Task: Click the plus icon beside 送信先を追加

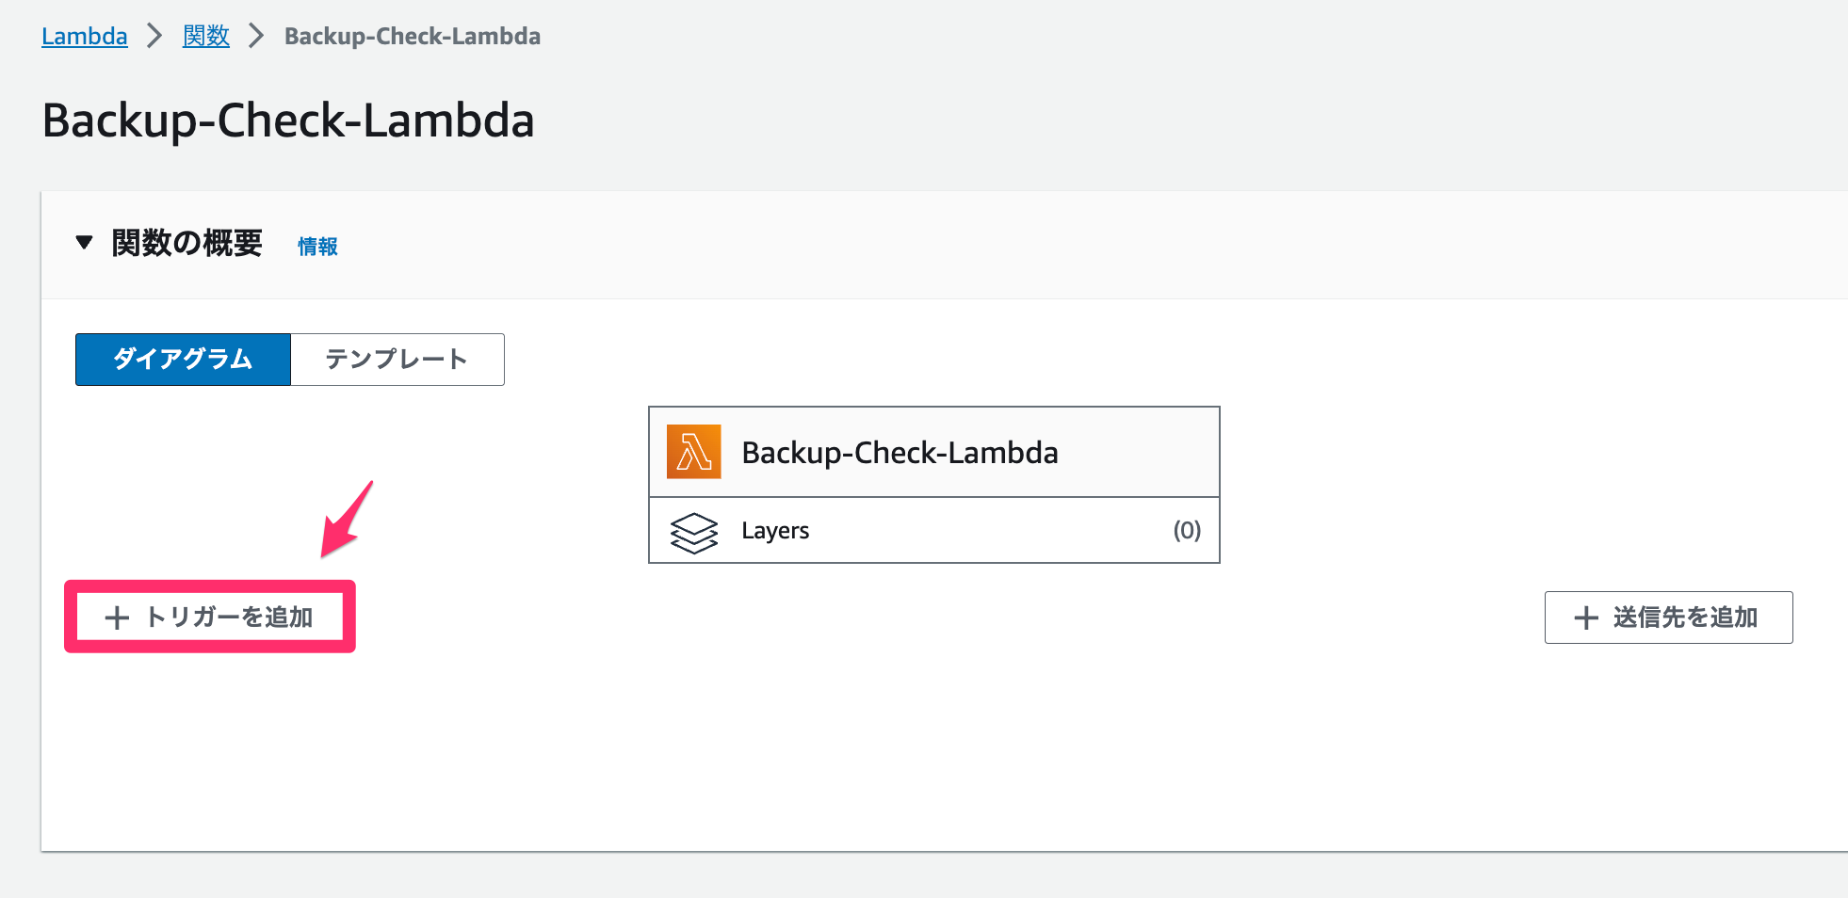Action: tap(1586, 617)
